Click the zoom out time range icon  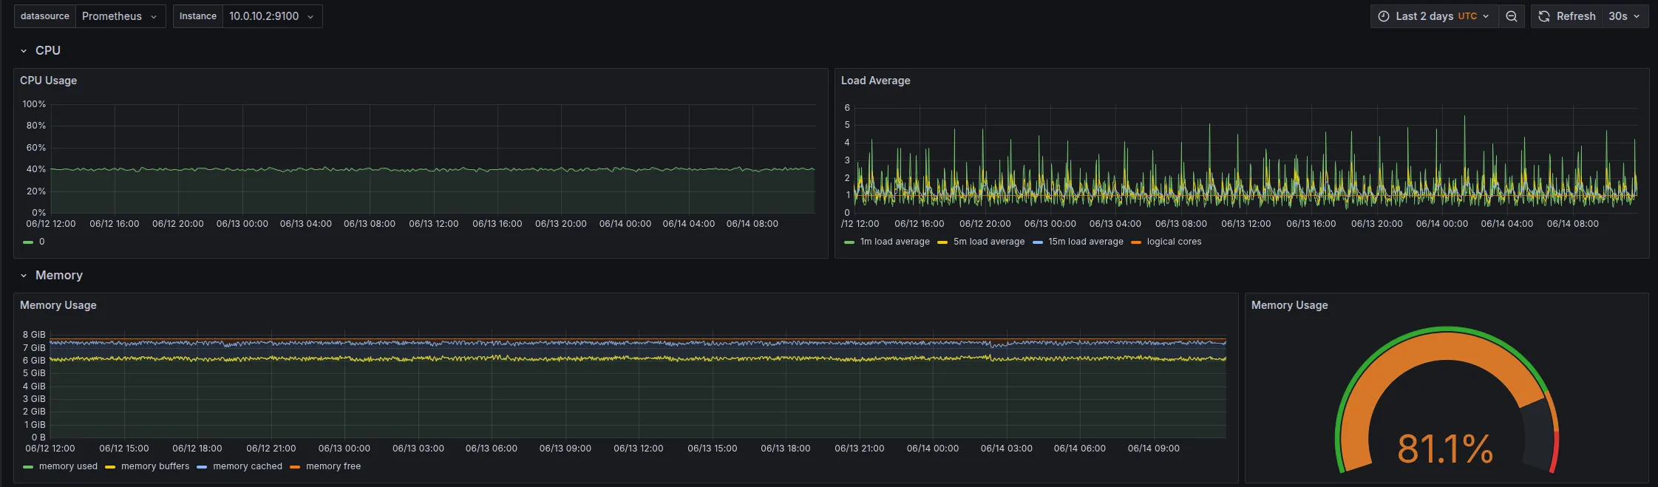(1512, 16)
